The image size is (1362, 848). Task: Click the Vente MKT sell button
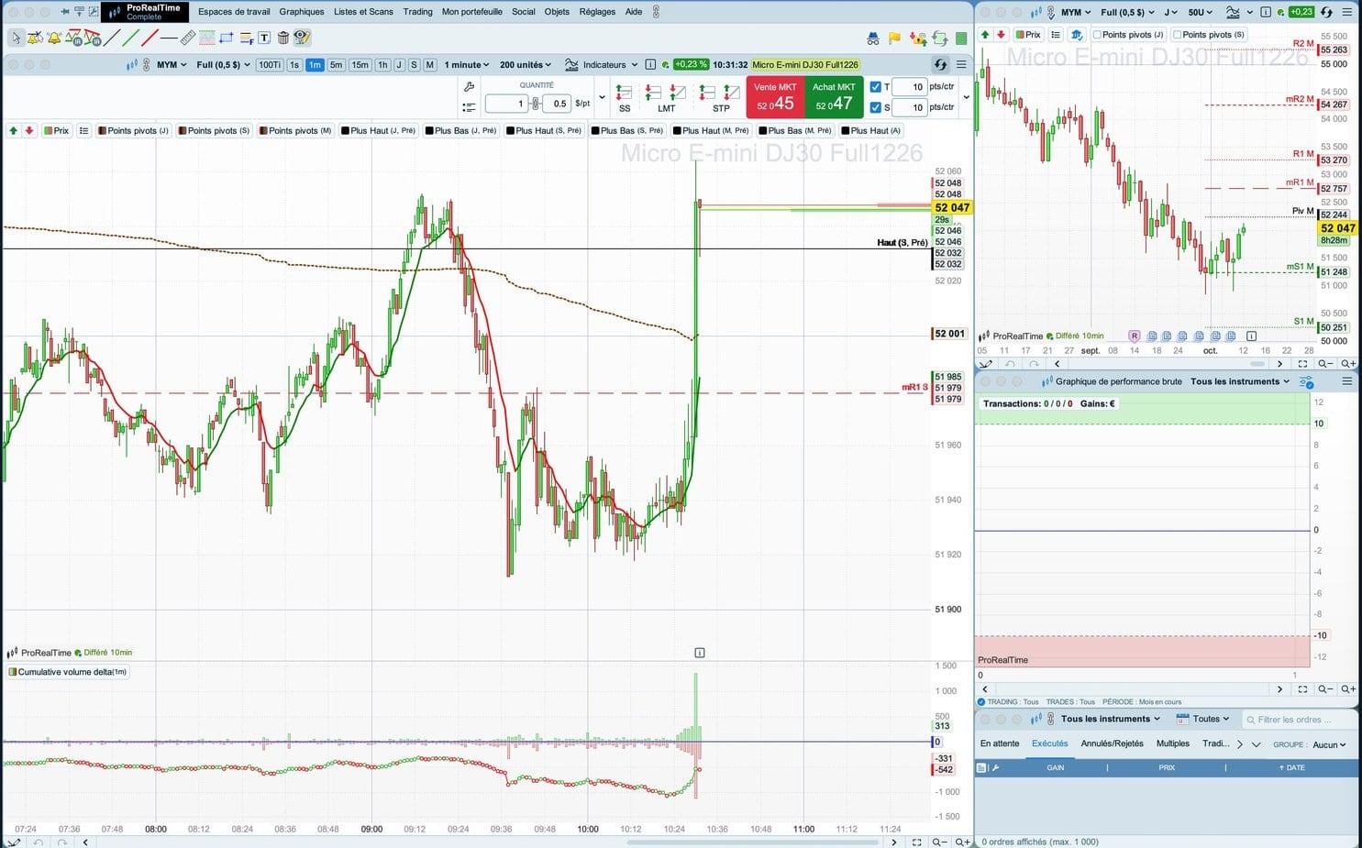(x=775, y=97)
